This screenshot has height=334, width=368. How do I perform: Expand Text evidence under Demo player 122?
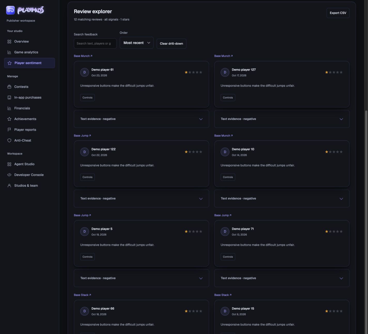tap(142, 199)
